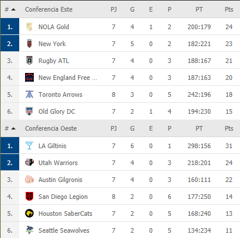
Task: Click the Old Glory DC shield icon
Action: click(x=29, y=111)
